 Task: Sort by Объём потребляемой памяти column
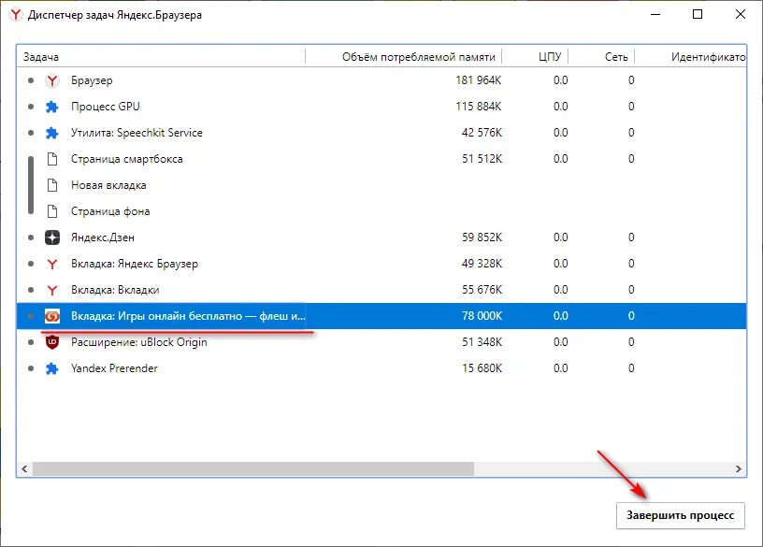(404, 57)
